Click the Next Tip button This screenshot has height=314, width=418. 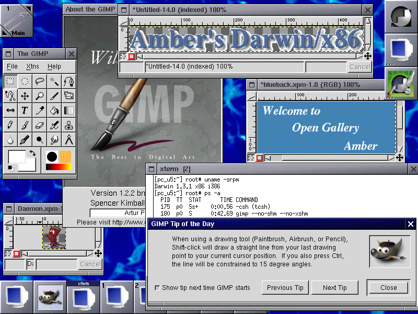335,287
